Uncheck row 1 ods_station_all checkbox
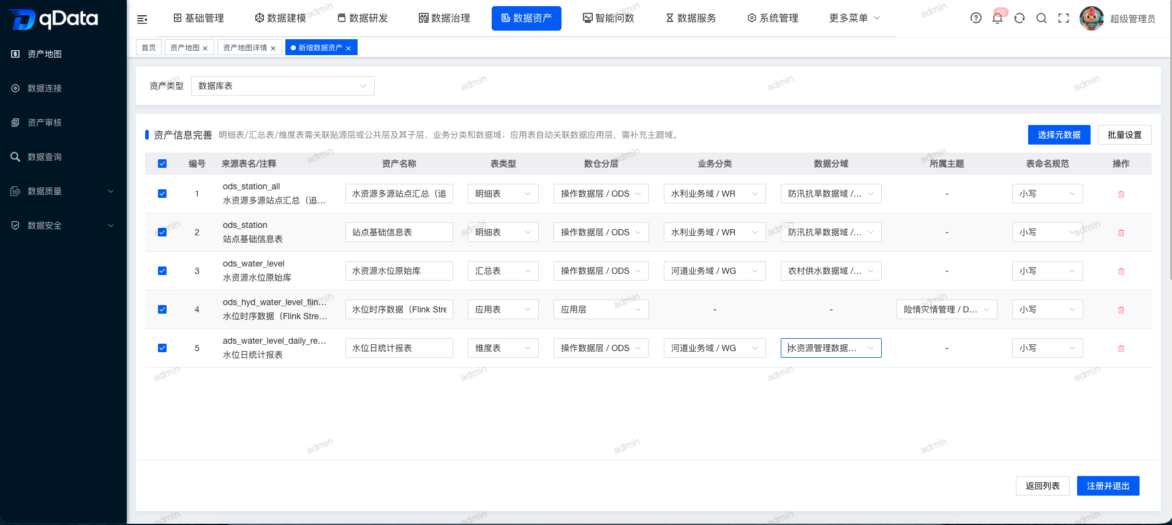The width and height of the screenshot is (1172, 525). (x=162, y=194)
